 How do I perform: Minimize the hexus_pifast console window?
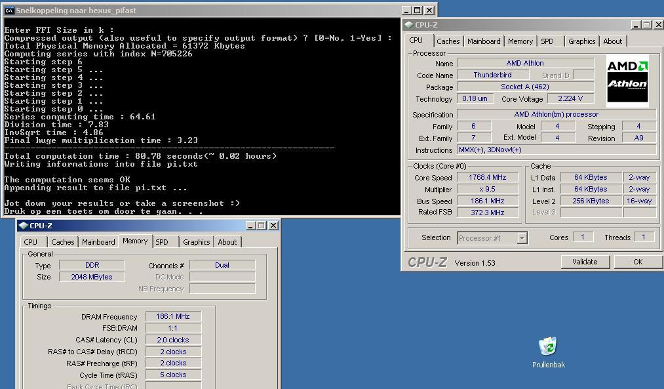click(406, 10)
